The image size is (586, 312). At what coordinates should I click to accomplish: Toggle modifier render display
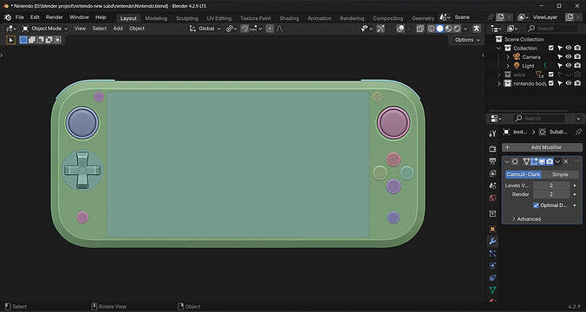[x=550, y=161]
